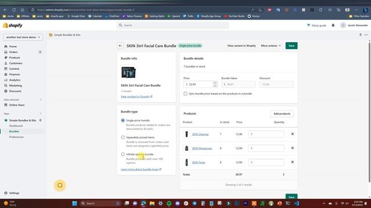Image resolution: width=371 pixels, height=208 pixels.
Task: Open Products in the sidebar
Action: (x=14, y=58)
